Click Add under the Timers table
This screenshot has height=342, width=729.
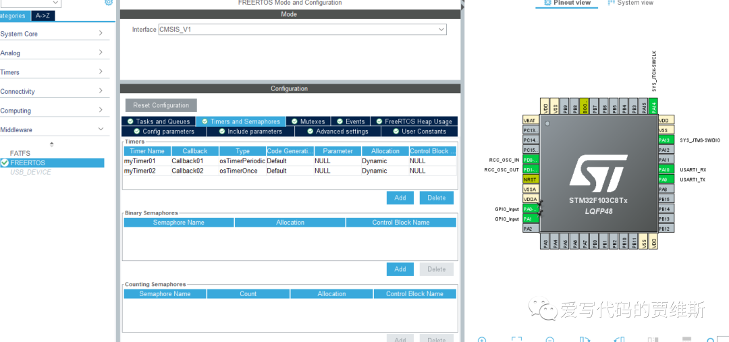pyautogui.click(x=400, y=198)
